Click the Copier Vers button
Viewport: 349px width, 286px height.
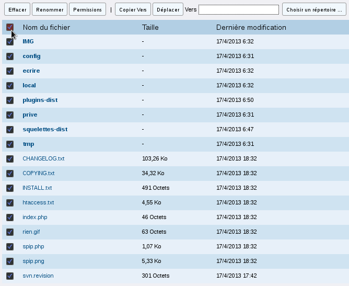click(x=133, y=9)
